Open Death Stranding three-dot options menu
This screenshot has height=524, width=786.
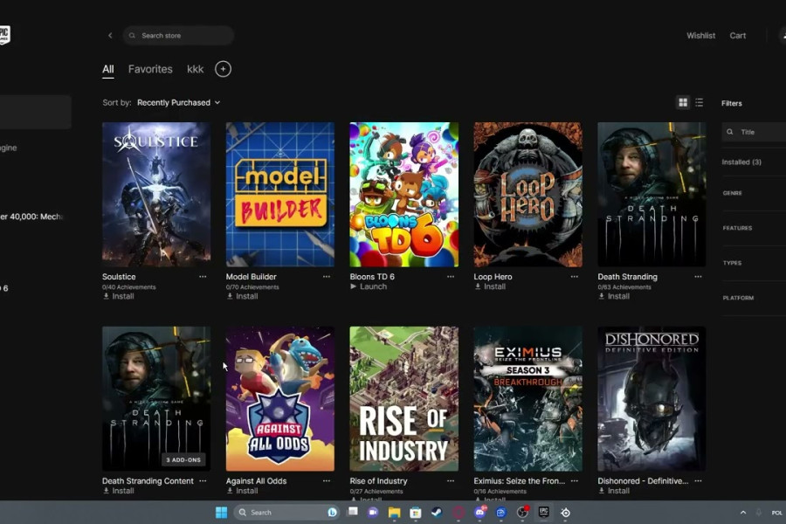pyautogui.click(x=698, y=277)
